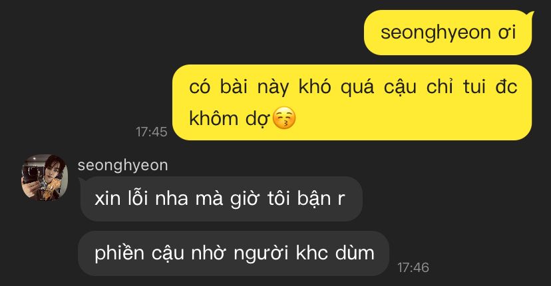The image size is (551, 286).
Task: Click the words 'xin lỗi' in the reply
Action: [121, 198]
